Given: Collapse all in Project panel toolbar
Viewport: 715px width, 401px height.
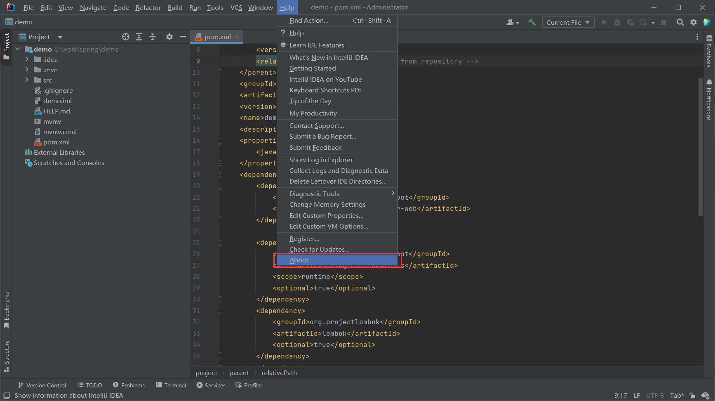Looking at the screenshot, I should point(153,37).
